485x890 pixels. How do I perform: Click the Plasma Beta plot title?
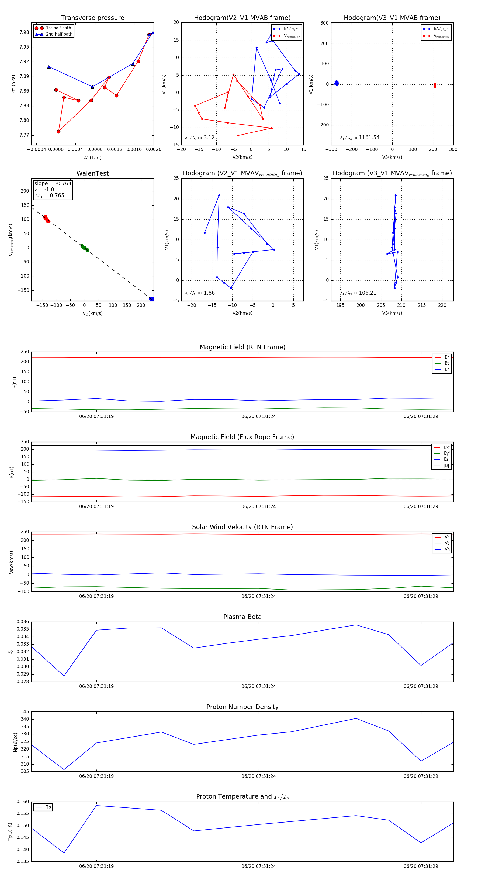click(242, 617)
